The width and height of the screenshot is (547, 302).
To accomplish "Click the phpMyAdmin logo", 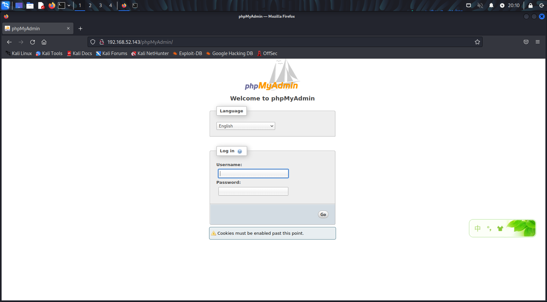I will pyautogui.click(x=272, y=75).
